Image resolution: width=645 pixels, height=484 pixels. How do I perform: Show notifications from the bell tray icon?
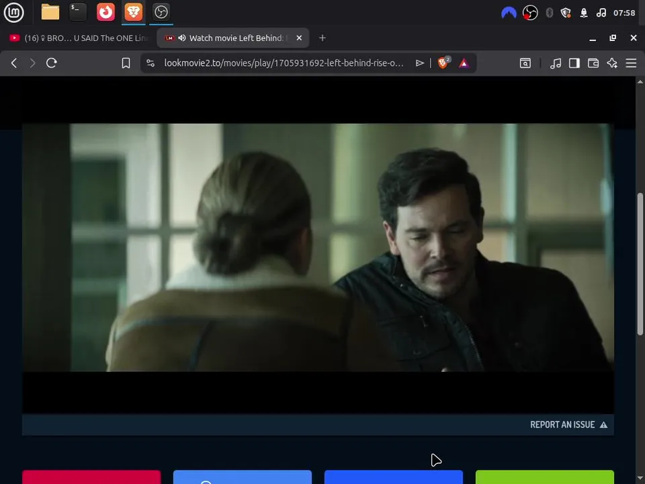[x=584, y=13]
